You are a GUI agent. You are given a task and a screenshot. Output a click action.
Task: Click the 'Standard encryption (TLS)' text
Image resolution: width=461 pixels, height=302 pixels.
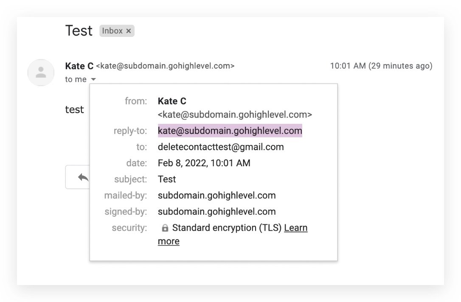(227, 228)
